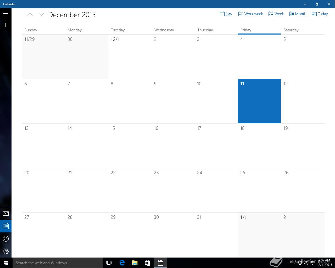335x268 pixels.
Task: Go to previous month with up chevron
Action: point(30,14)
